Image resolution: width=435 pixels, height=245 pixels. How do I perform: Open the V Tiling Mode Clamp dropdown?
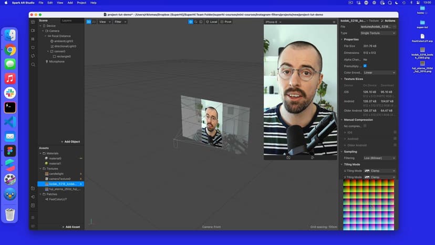(379, 177)
